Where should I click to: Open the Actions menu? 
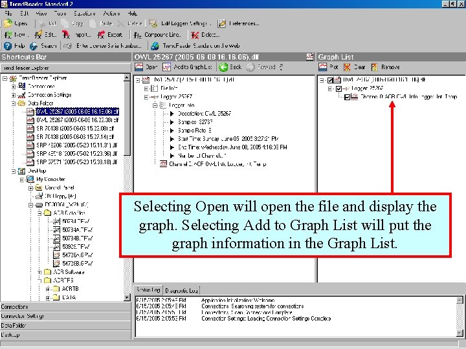pyautogui.click(x=111, y=14)
